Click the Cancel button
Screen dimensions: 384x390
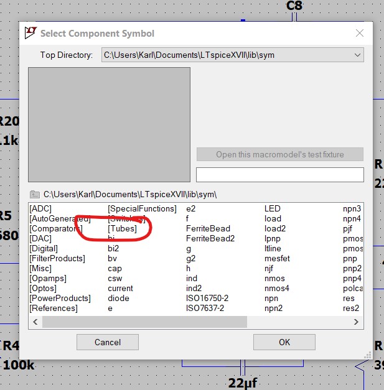click(108, 342)
